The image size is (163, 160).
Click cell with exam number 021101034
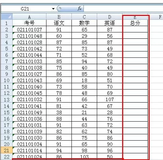click(x=30, y=144)
